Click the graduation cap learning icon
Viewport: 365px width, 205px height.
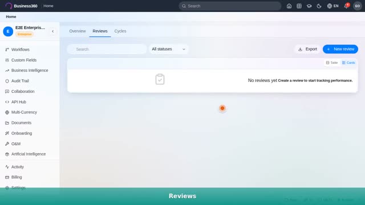pos(309,6)
